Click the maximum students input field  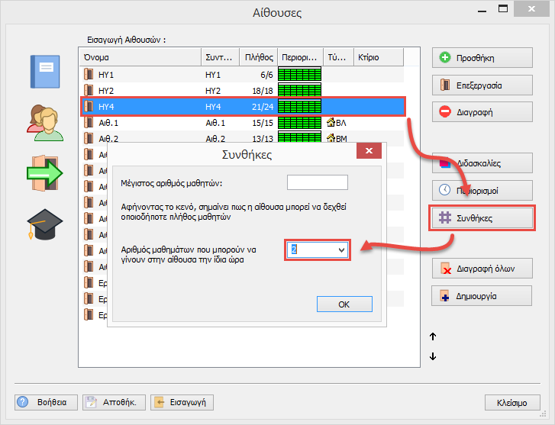pos(317,182)
